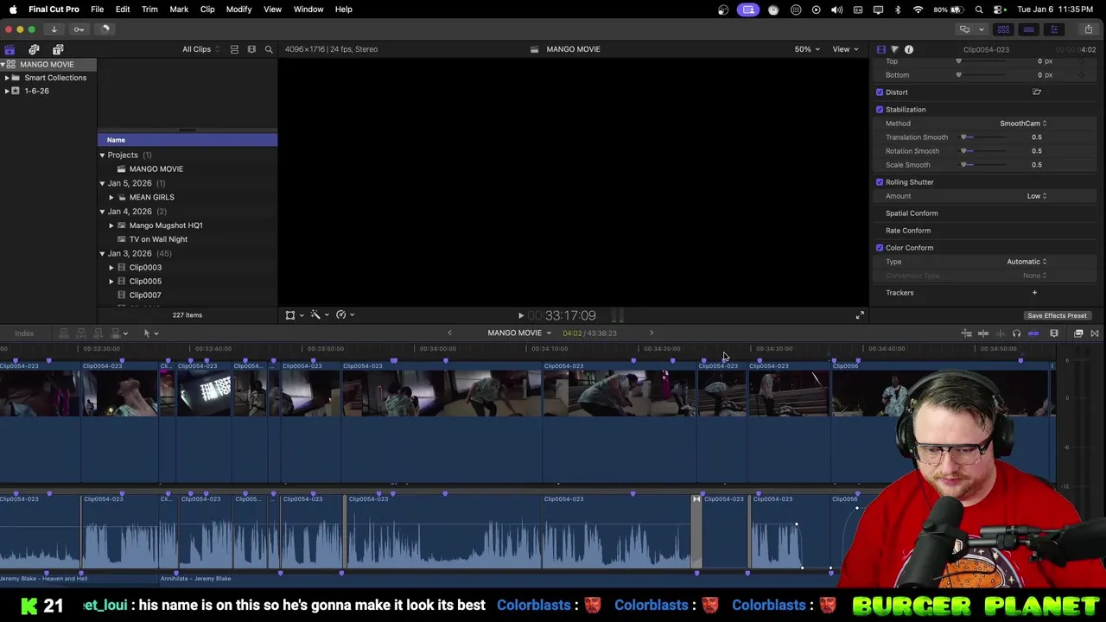Show the Video inspector tab icon
This screenshot has height=622, width=1106.
click(880, 49)
